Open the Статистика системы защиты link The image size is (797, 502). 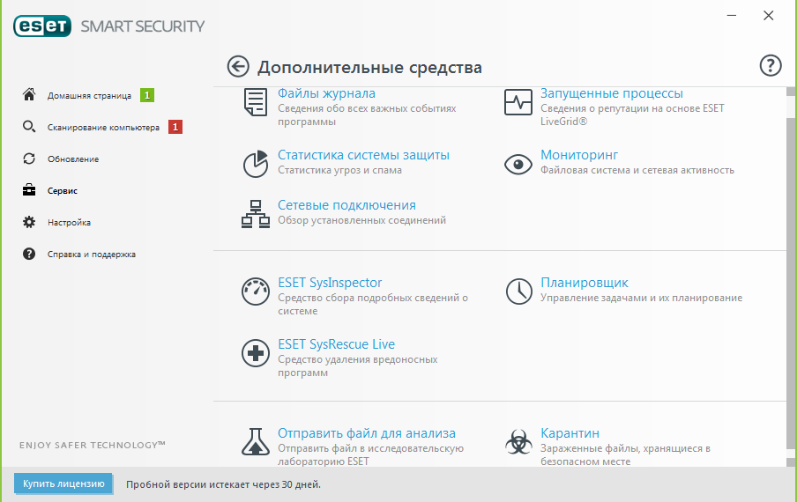click(x=363, y=155)
